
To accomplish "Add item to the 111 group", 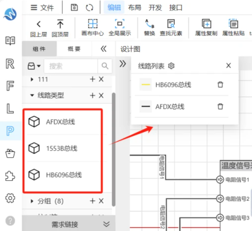I will click(93, 79).
